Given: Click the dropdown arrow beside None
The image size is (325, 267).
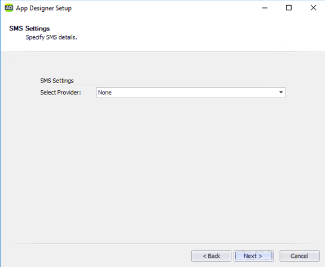Looking at the screenshot, I should [281, 92].
